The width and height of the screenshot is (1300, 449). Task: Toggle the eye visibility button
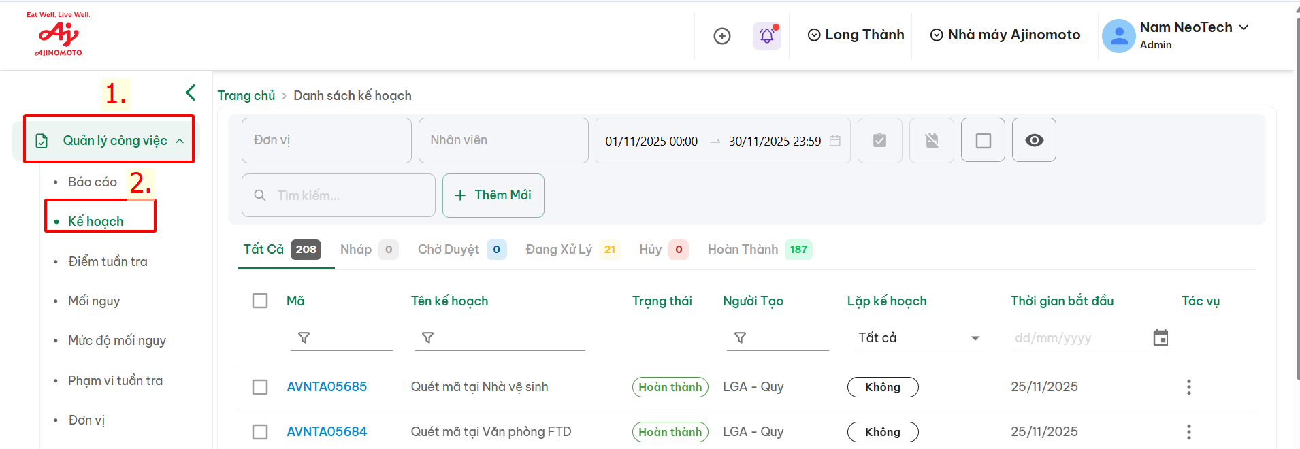(1033, 140)
